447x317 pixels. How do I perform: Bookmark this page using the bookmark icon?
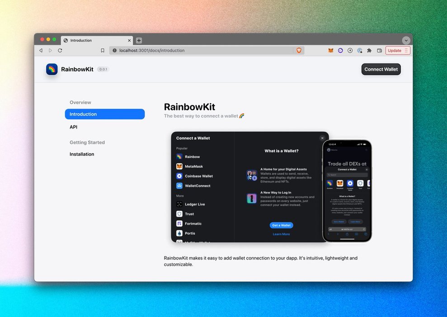[103, 50]
